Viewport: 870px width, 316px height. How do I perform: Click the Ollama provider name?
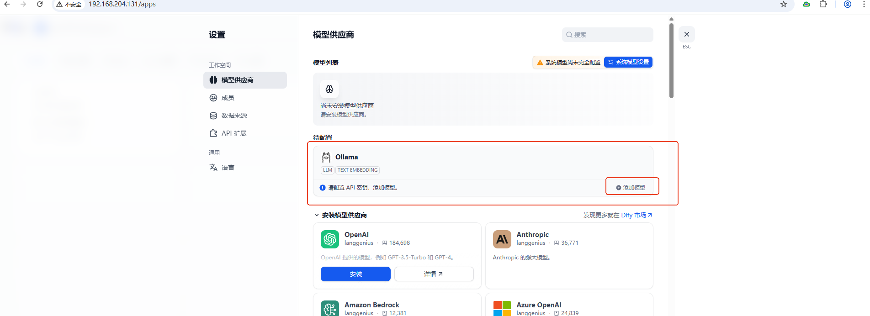pyautogui.click(x=347, y=157)
